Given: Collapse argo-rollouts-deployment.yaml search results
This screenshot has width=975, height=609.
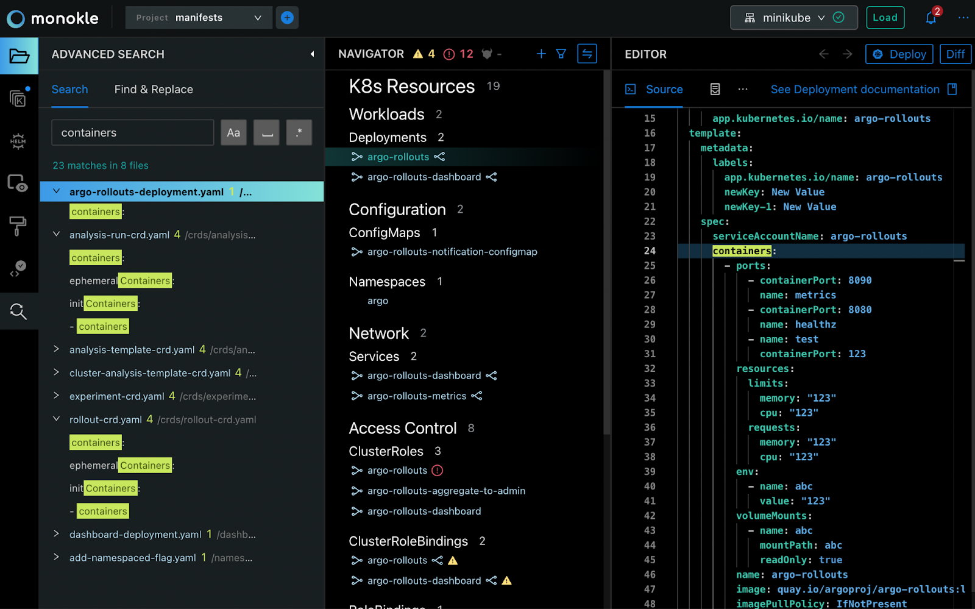Looking at the screenshot, I should pyautogui.click(x=56, y=191).
